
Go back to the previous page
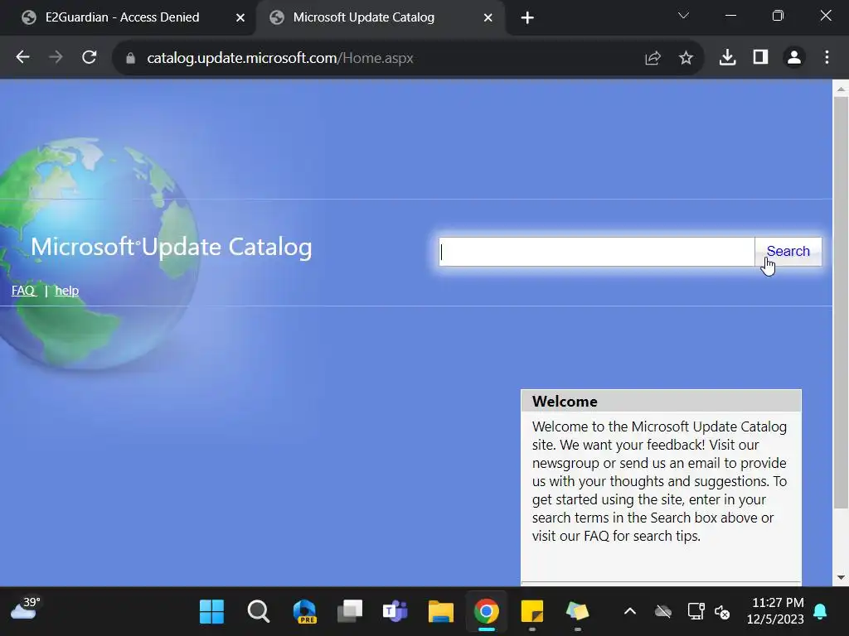[x=22, y=57]
